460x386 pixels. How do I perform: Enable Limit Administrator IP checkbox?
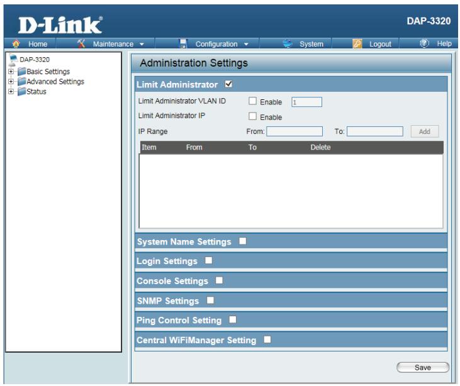(x=252, y=116)
